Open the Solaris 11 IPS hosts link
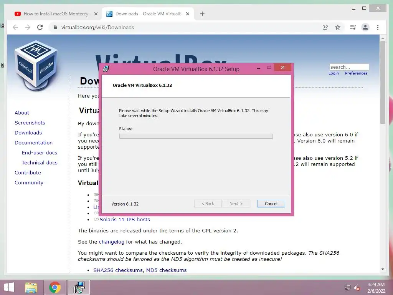 [x=125, y=219]
